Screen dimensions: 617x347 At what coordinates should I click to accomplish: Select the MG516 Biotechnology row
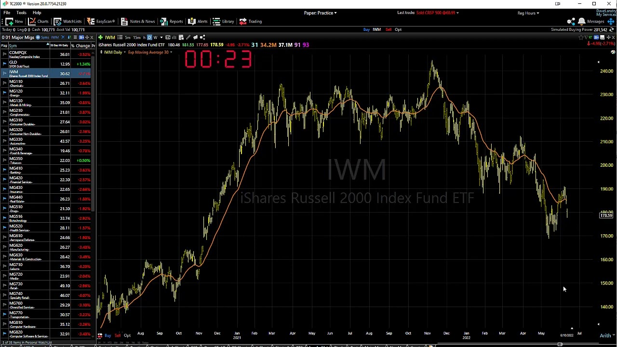tap(46, 218)
